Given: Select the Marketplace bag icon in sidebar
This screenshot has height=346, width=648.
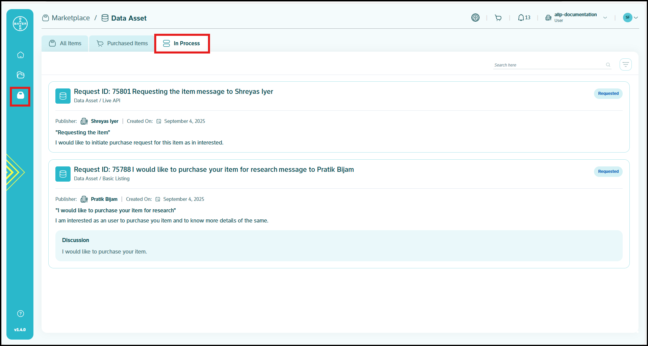Looking at the screenshot, I should [21, 96].
